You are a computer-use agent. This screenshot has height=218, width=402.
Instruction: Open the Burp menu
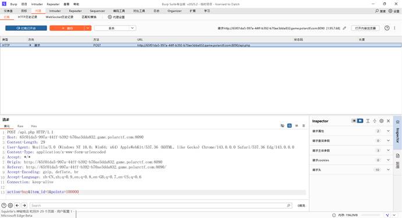click(x=13, y=4)
